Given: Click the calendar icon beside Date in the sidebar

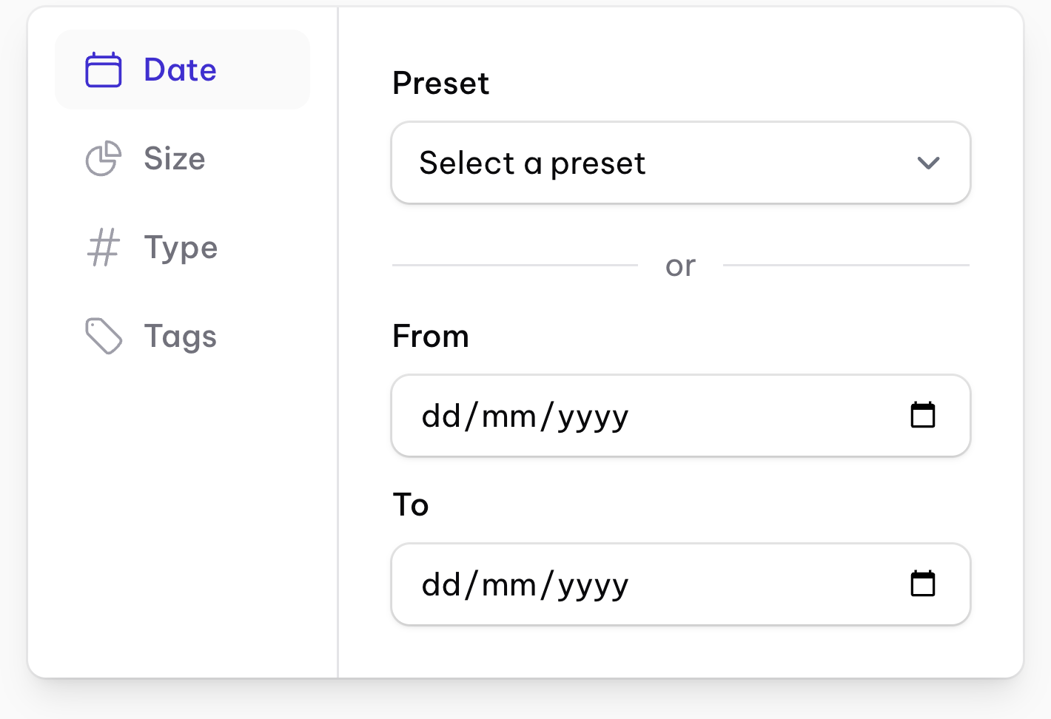Looking at the screenshot, I should 104,70.
